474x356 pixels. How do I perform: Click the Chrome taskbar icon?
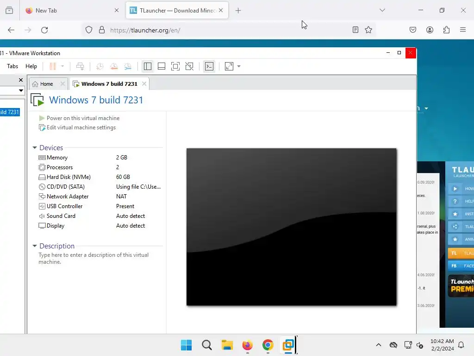pyautogui.click(x=268, y=345)
